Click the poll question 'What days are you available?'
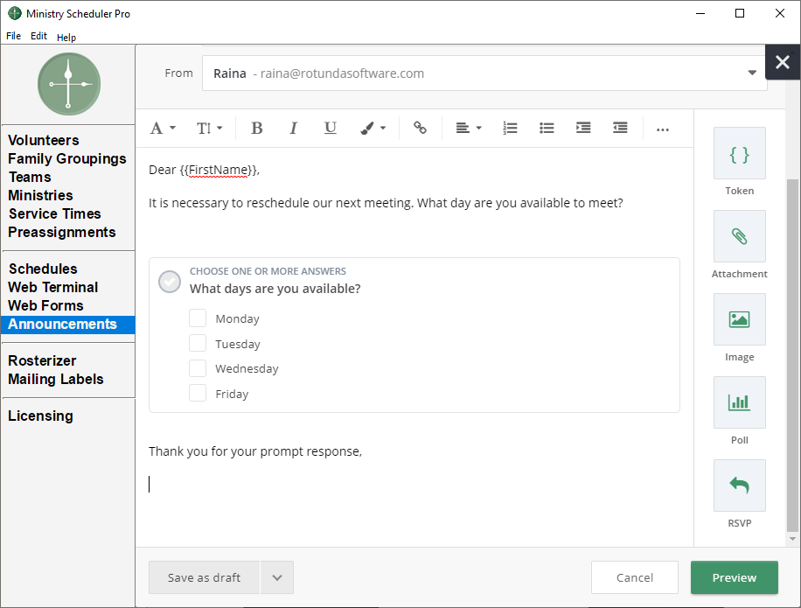 tap(275, 289)
